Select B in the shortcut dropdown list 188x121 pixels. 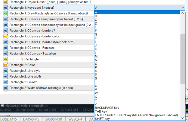tap(137, 16)
